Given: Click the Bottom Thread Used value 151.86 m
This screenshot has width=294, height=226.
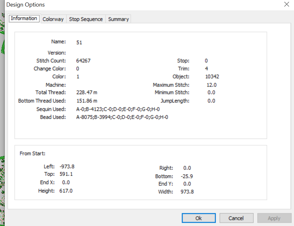Looking at the screenshot, I should click(87, 101).
